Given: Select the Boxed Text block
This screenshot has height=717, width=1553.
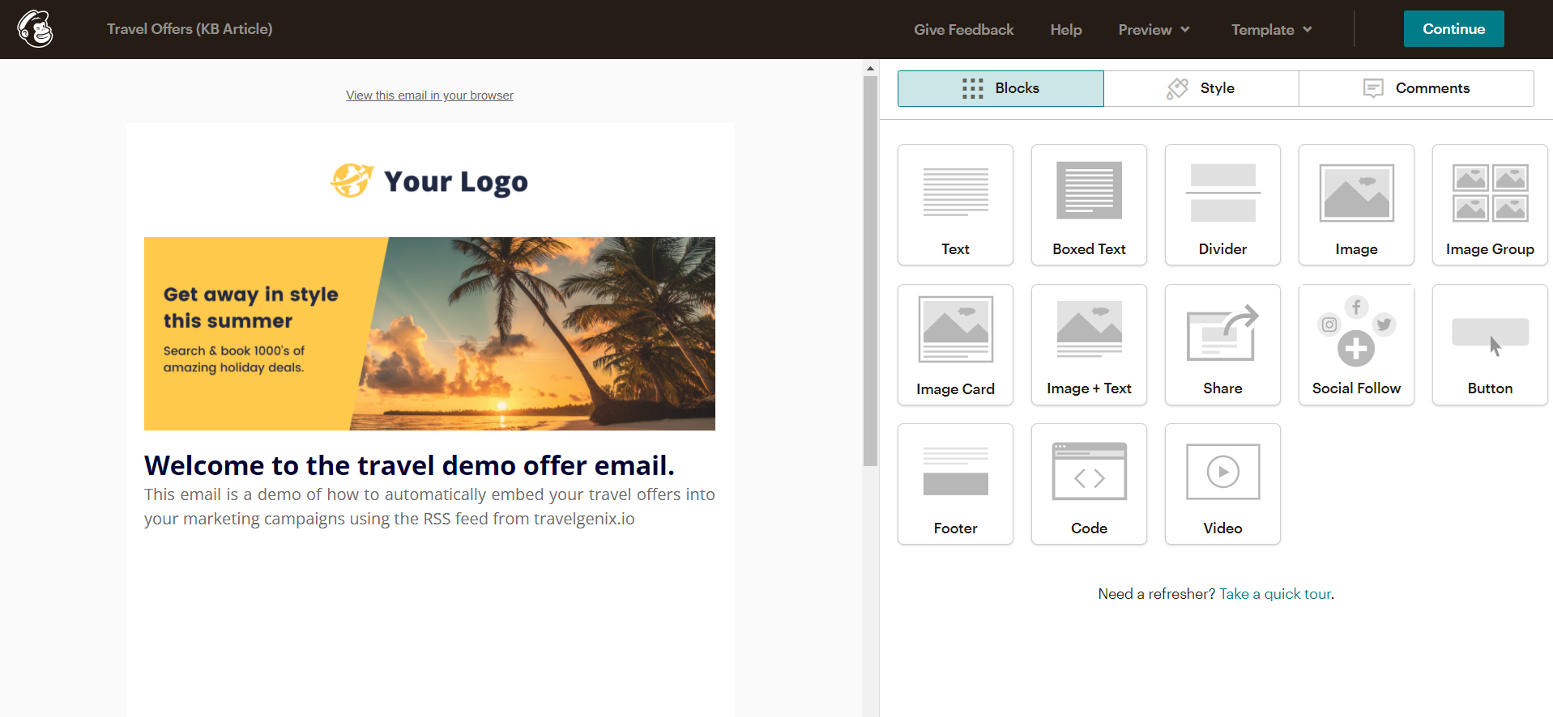Looking at the screenshot, I should click(1089, 205).
